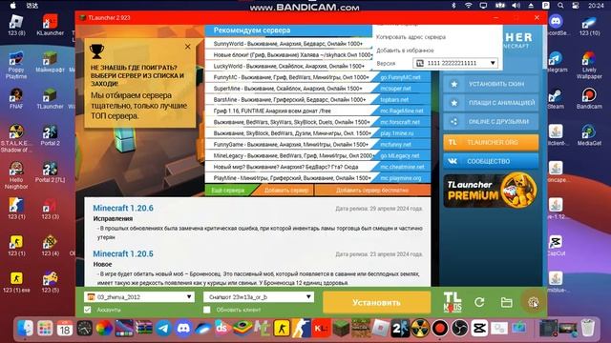The image size is (611, 343).
Task: Click the Wi-Fi icon in the menu bar
Action: point(469,6)
